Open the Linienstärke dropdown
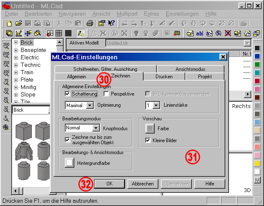The height and width of the screenshot is (206, 264). [156, 105]
